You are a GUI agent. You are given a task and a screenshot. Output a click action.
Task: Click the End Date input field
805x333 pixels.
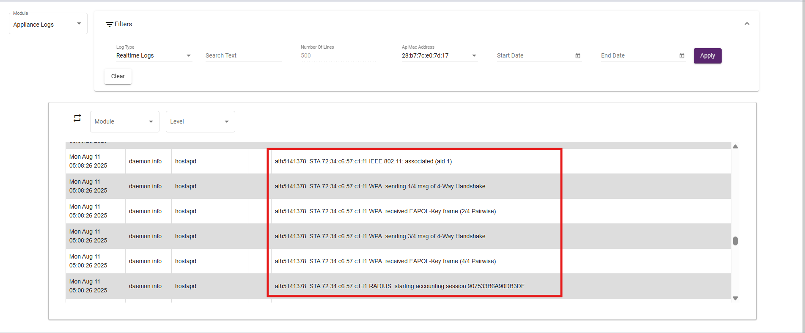639,55
